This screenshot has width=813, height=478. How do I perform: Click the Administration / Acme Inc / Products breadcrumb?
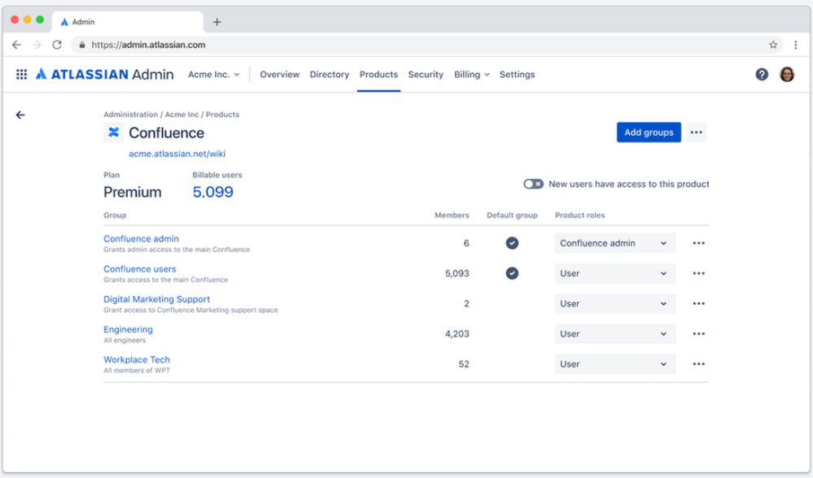[171, 115]
